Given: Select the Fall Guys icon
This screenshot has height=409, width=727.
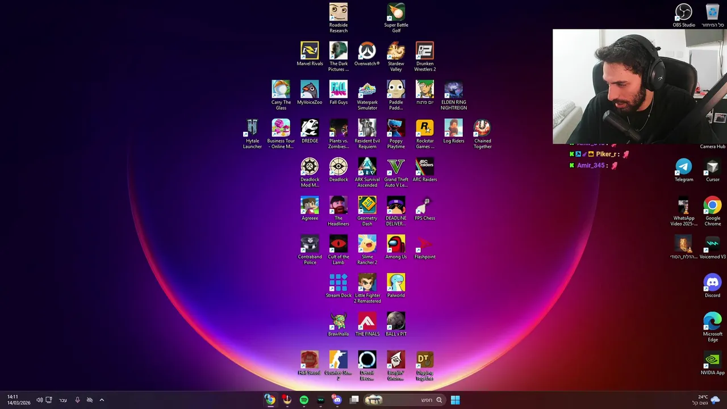Looking at the screenshot, I should point(339,93).
